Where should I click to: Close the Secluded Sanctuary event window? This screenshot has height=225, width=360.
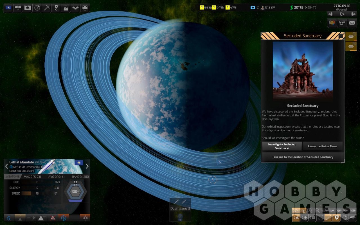click(341, 36)
